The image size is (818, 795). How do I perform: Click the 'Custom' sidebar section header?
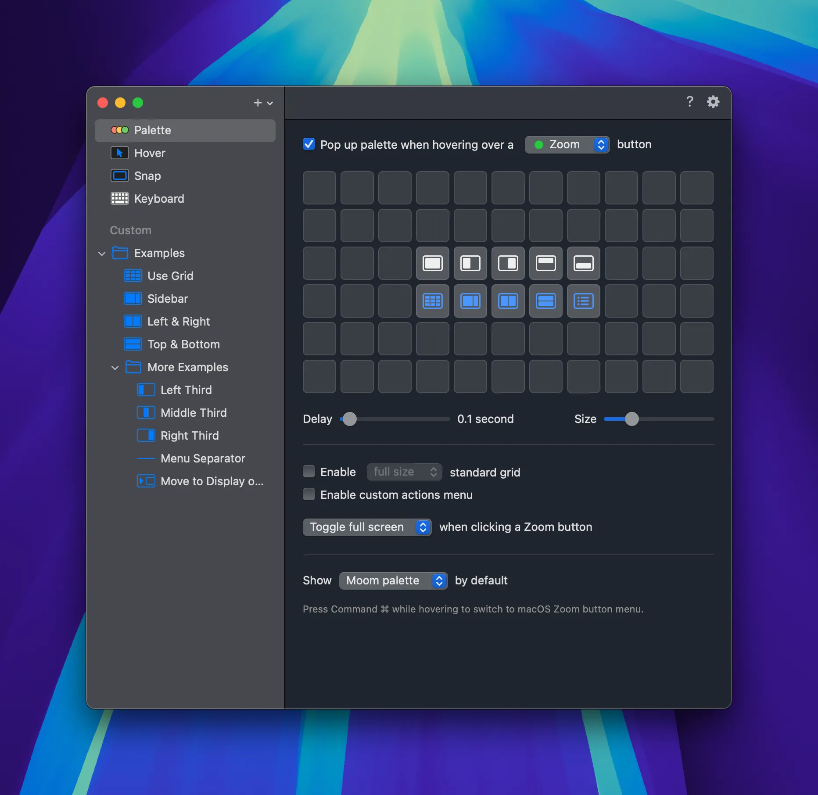(x=130, y=230)
